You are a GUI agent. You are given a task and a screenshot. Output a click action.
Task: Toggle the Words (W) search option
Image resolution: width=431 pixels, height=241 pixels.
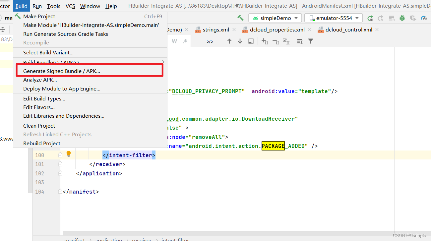(x=174, y=41)
